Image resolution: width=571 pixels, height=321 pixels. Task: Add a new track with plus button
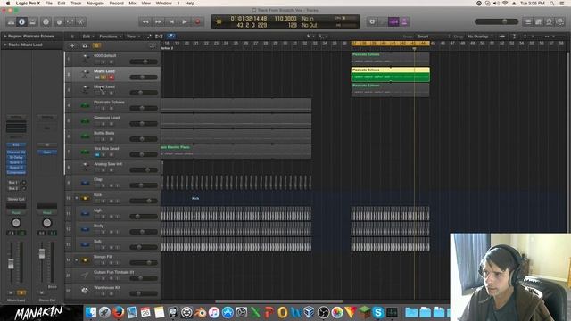click(72, 45)
